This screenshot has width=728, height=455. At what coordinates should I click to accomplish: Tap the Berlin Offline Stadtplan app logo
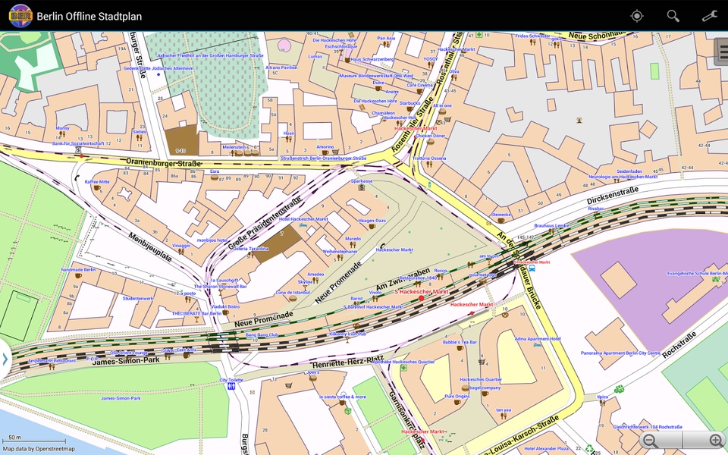(20, 16)
